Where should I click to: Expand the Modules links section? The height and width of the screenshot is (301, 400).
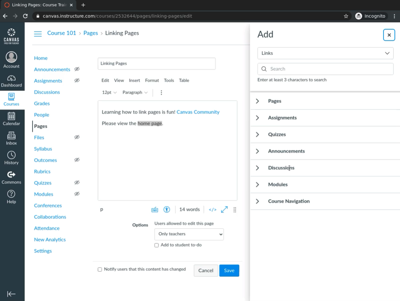[258, 185]
